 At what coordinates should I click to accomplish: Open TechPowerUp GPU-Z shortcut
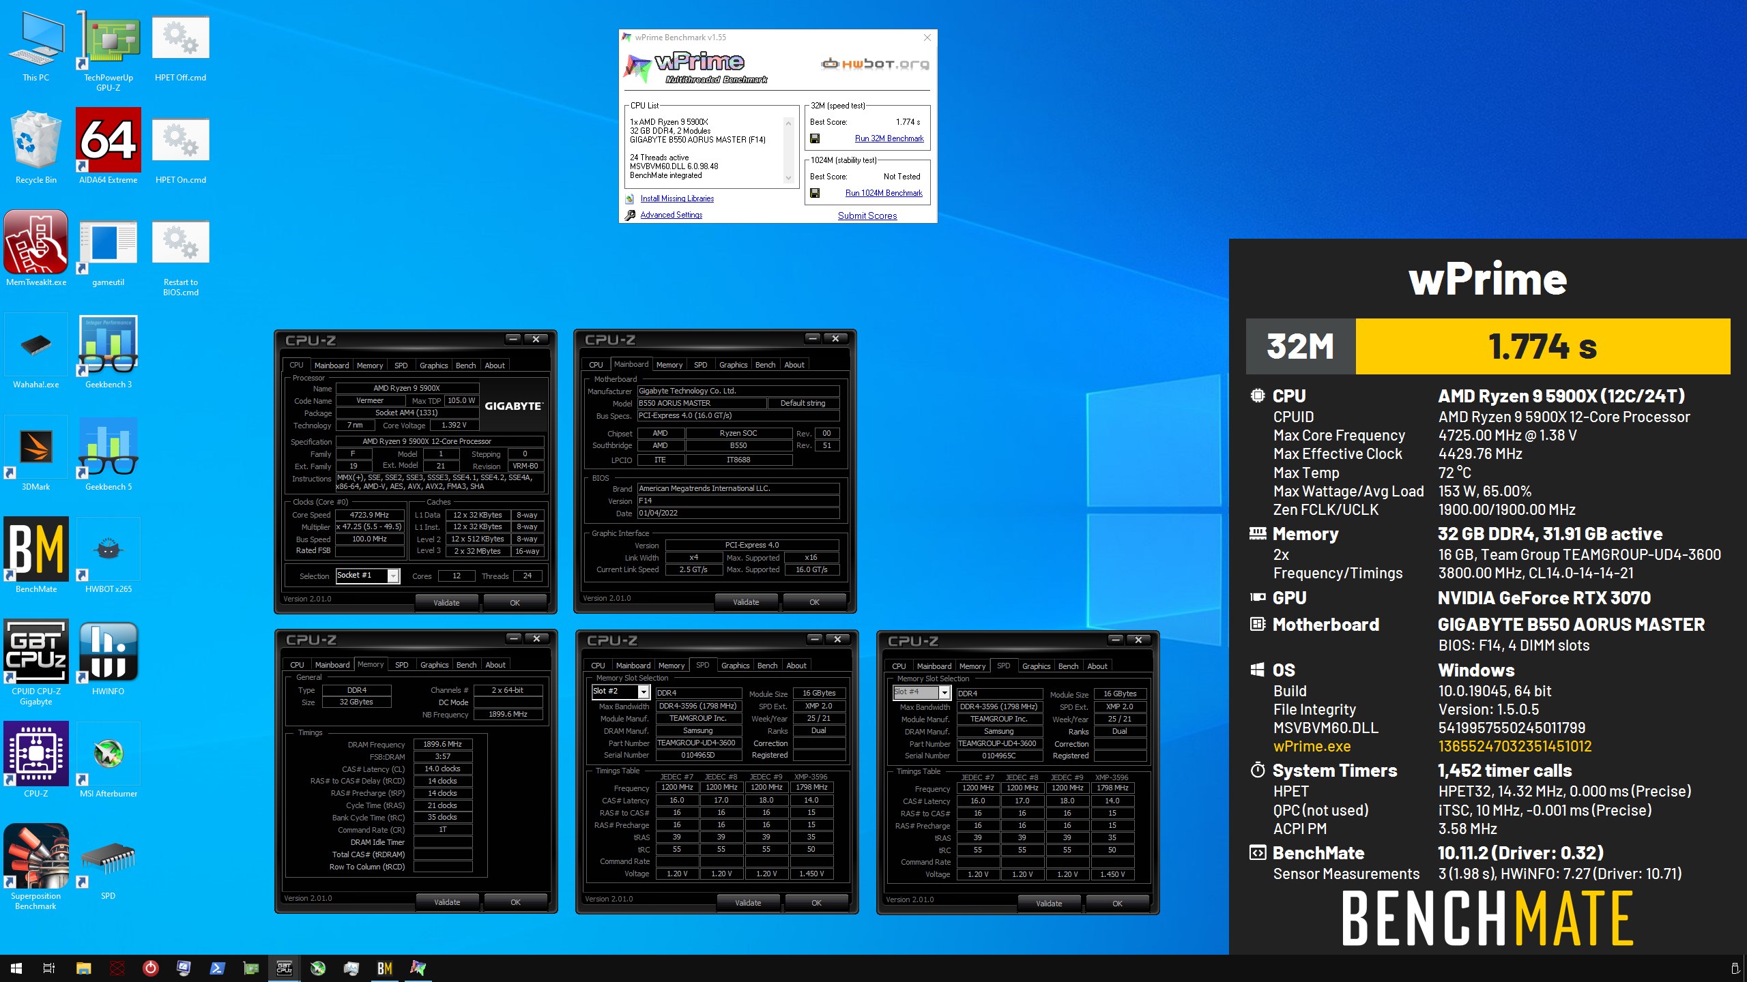tap(109, 50)
